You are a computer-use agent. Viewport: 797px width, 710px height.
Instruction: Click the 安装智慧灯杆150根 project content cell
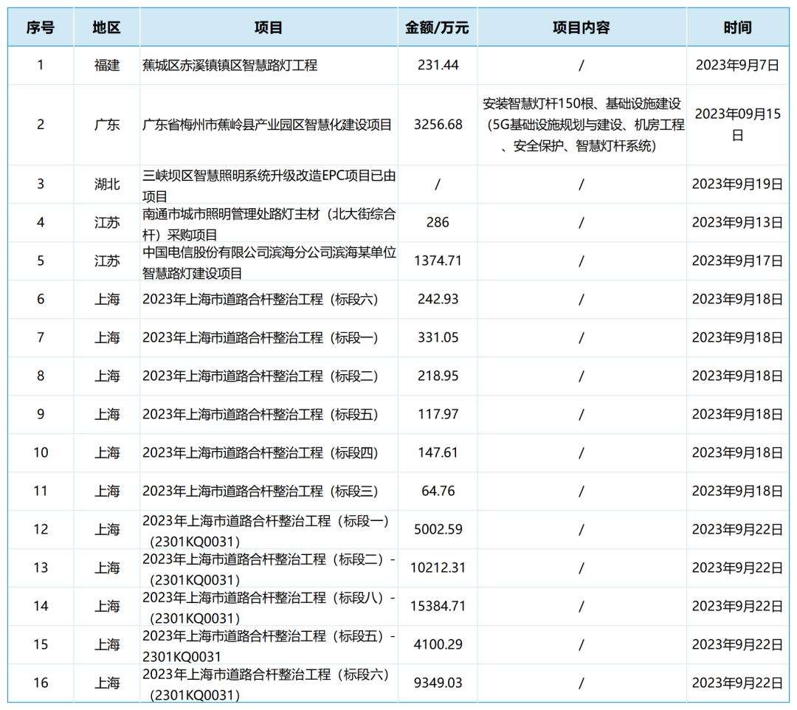582,124
